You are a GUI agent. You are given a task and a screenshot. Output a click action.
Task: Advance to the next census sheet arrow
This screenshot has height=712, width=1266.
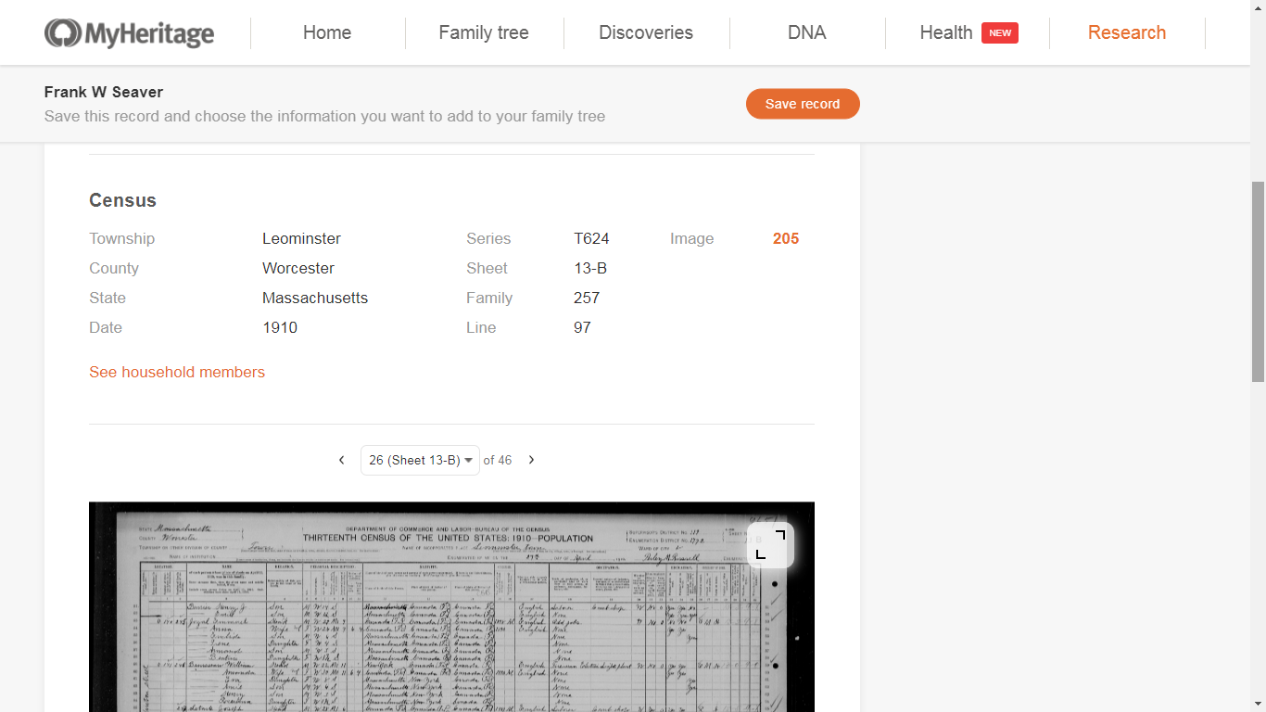click(531, 460)
